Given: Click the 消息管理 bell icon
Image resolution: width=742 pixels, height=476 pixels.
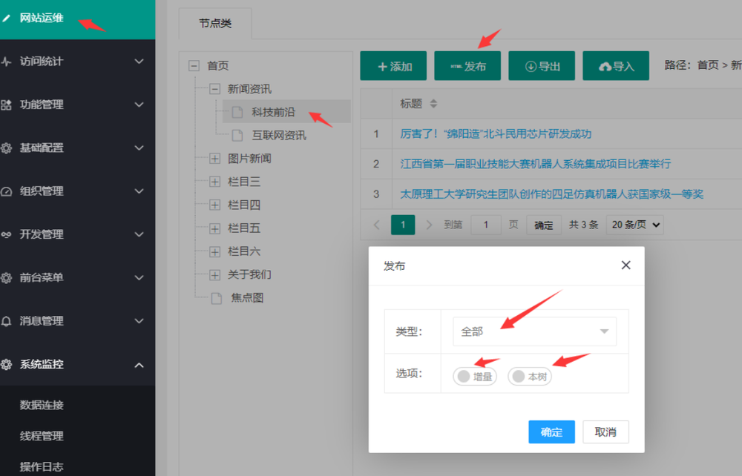Looking at the screenshot, I should (7, 321).
